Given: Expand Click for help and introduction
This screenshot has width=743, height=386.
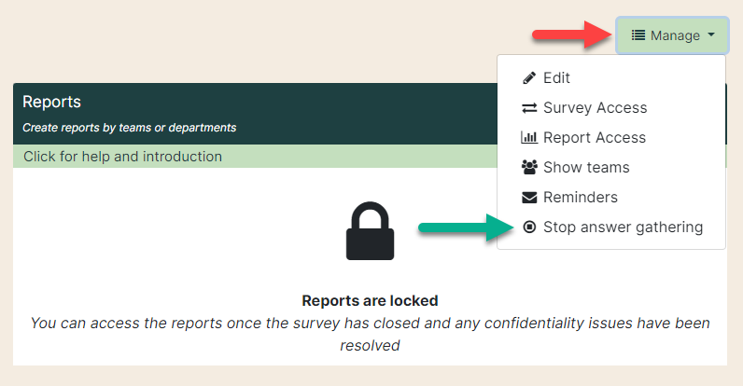Looking at the screenshot, I should pyautogui.click(x=122, y=157).
